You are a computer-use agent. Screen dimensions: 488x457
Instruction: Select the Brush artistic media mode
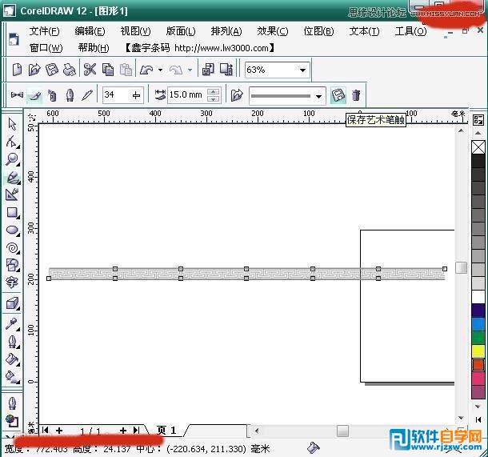point(34,95)
